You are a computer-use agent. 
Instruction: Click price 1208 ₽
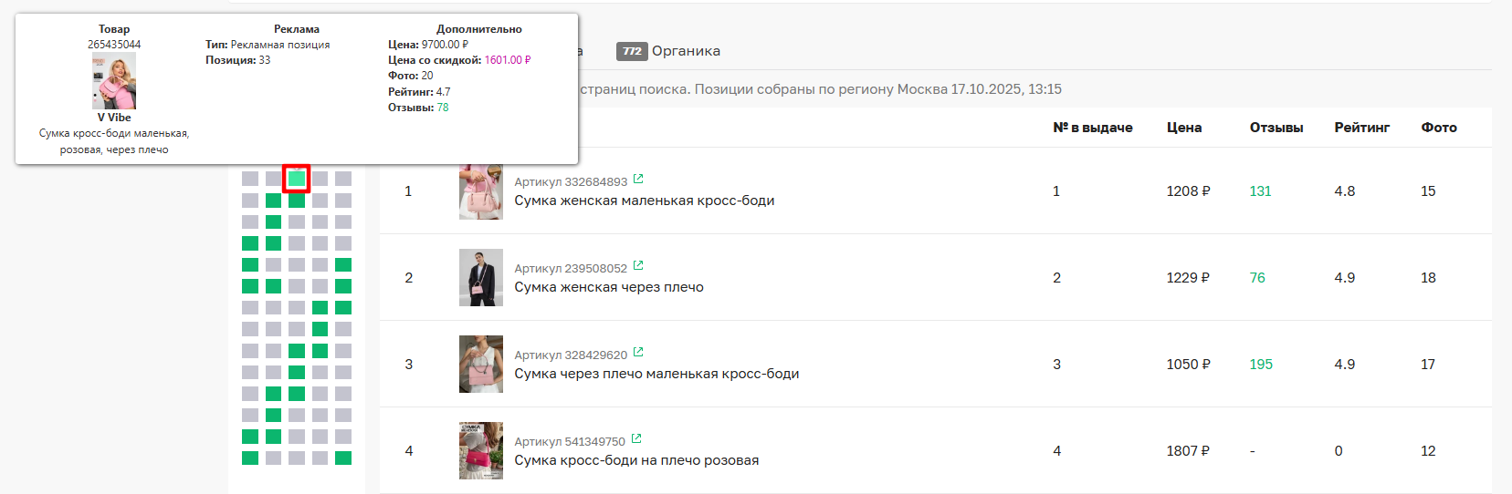[x=1188, y=191]
